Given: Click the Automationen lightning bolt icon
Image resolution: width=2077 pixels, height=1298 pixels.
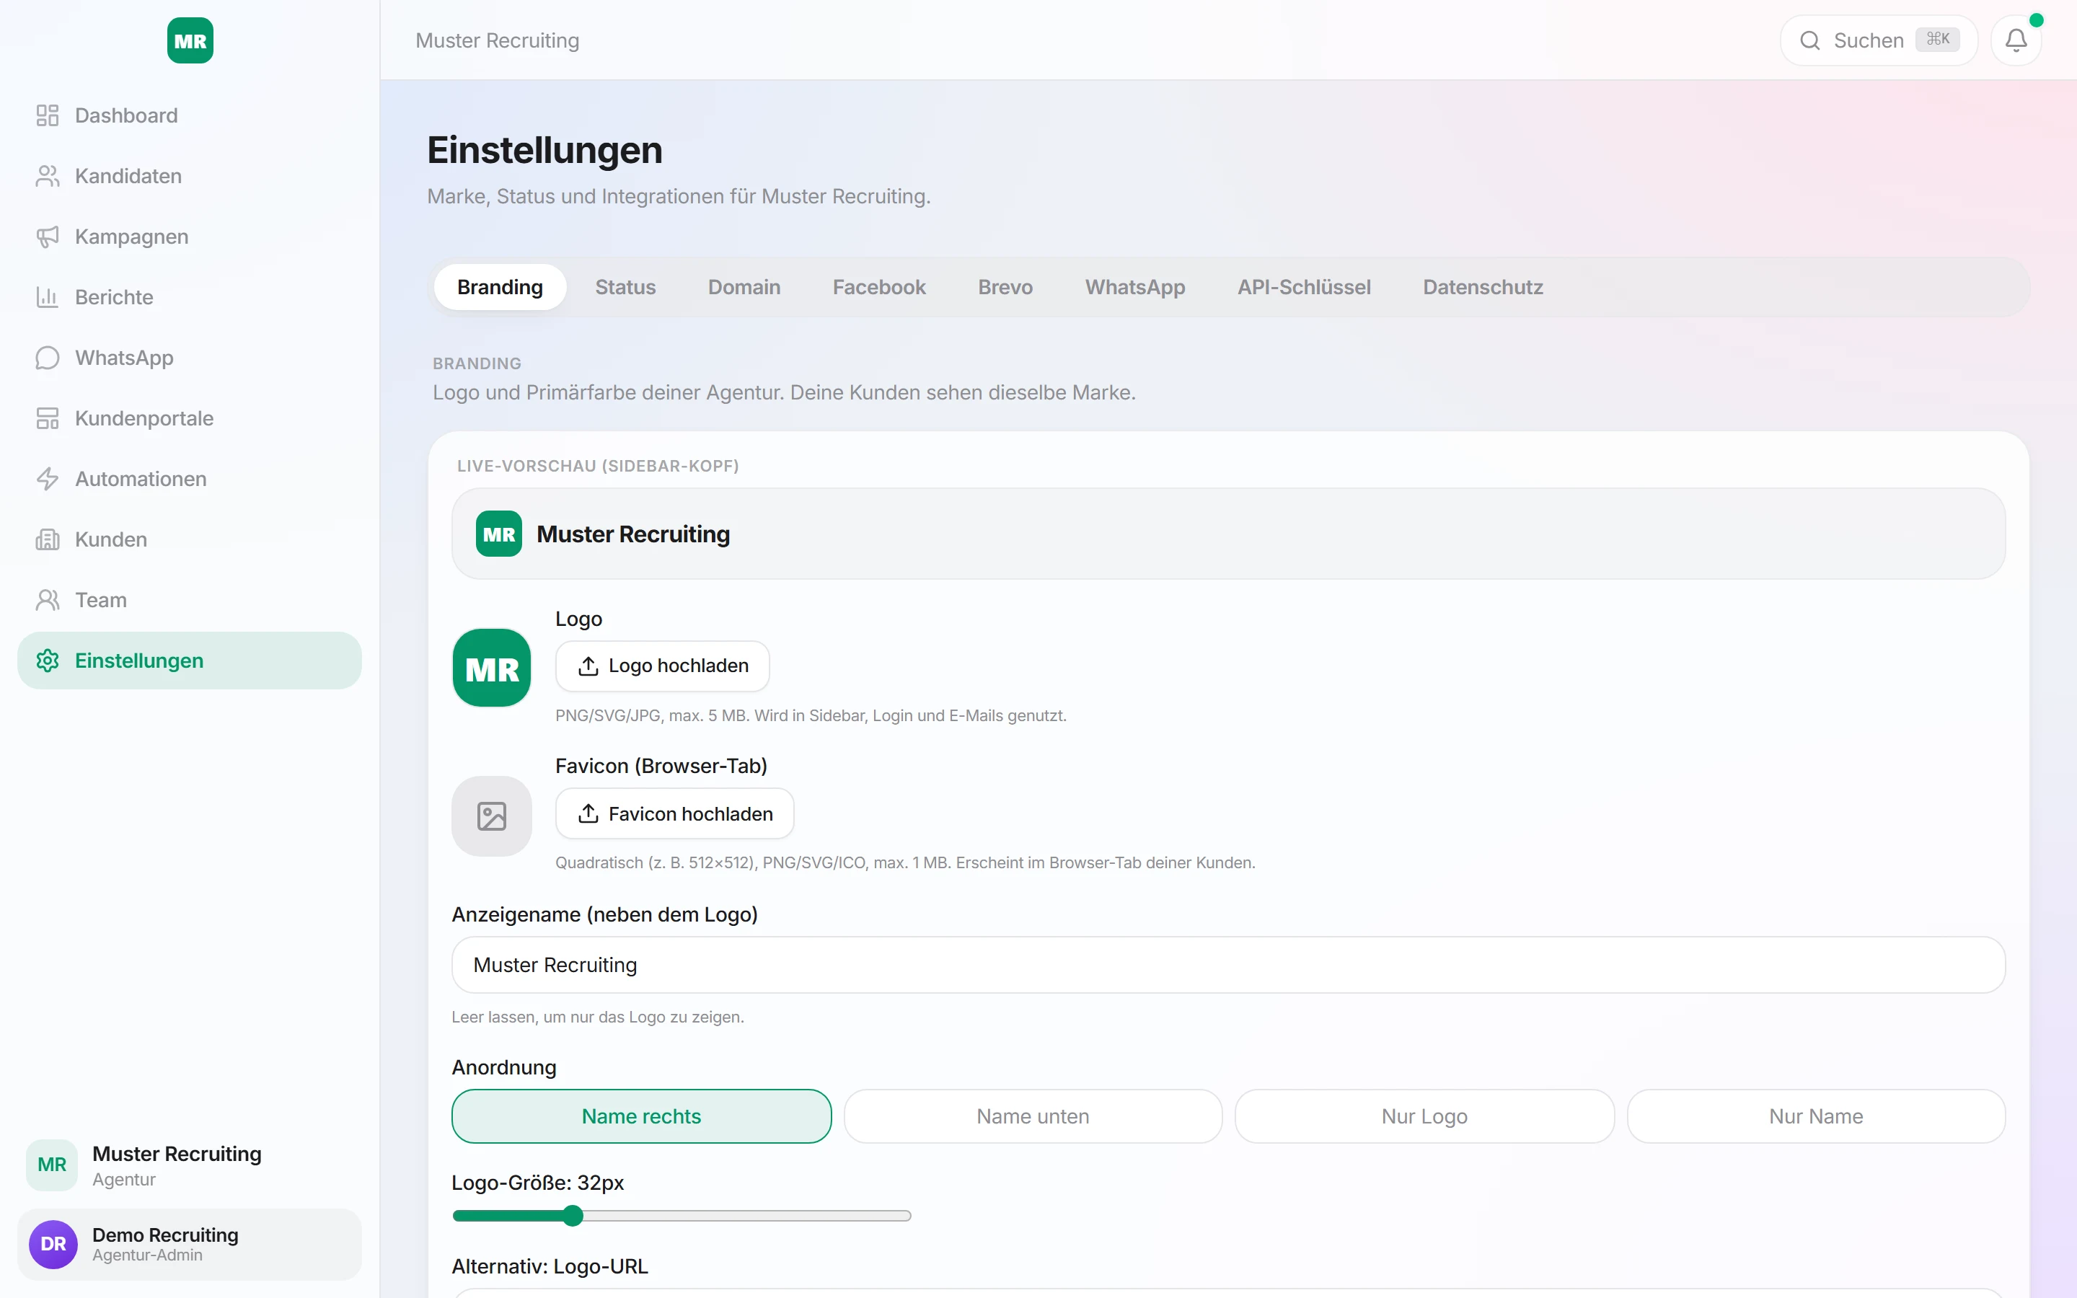Looking at the screenshot, I should [x=47, y=479].
